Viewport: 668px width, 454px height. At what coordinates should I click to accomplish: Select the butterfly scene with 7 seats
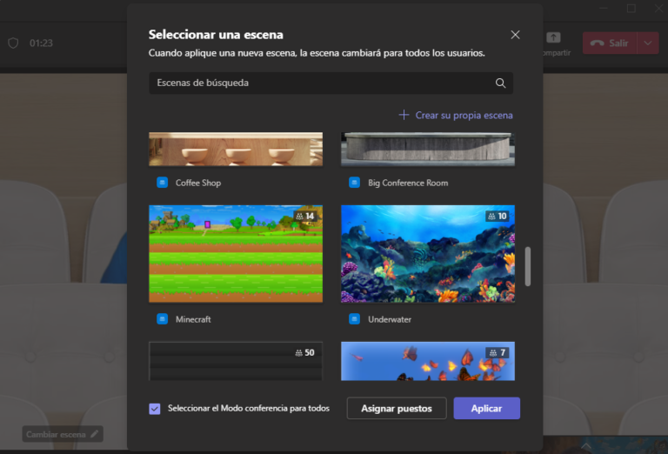pos(428,361)
